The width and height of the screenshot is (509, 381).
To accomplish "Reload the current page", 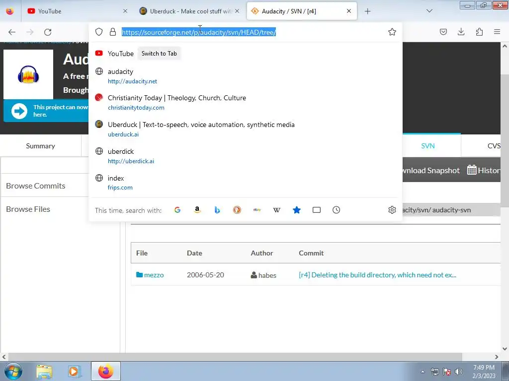I will [x=48, y=32].
